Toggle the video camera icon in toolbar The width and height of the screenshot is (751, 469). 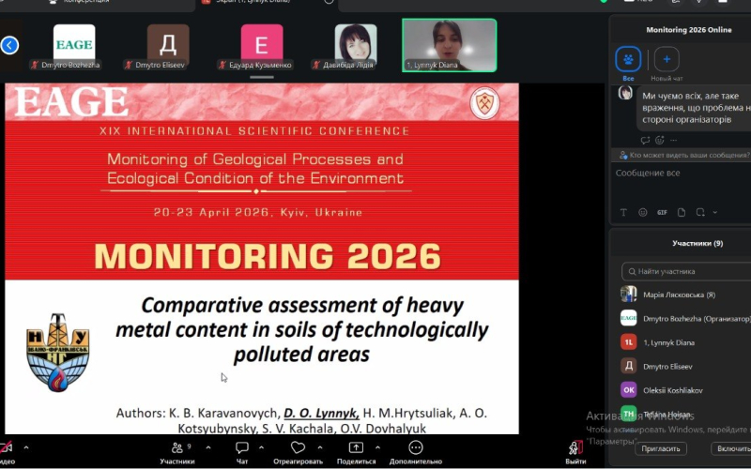pyautogui.click(x=6, y=448)
